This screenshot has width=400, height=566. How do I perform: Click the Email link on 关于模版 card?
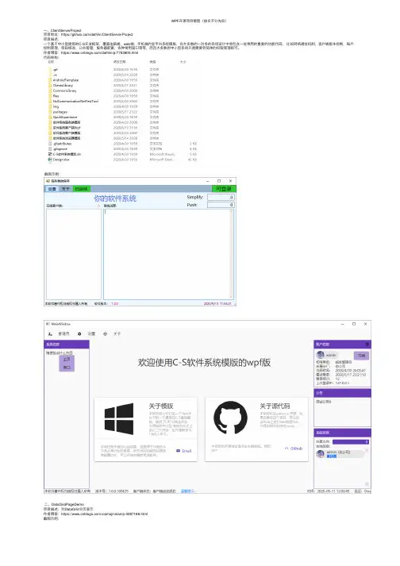point(187,451)
